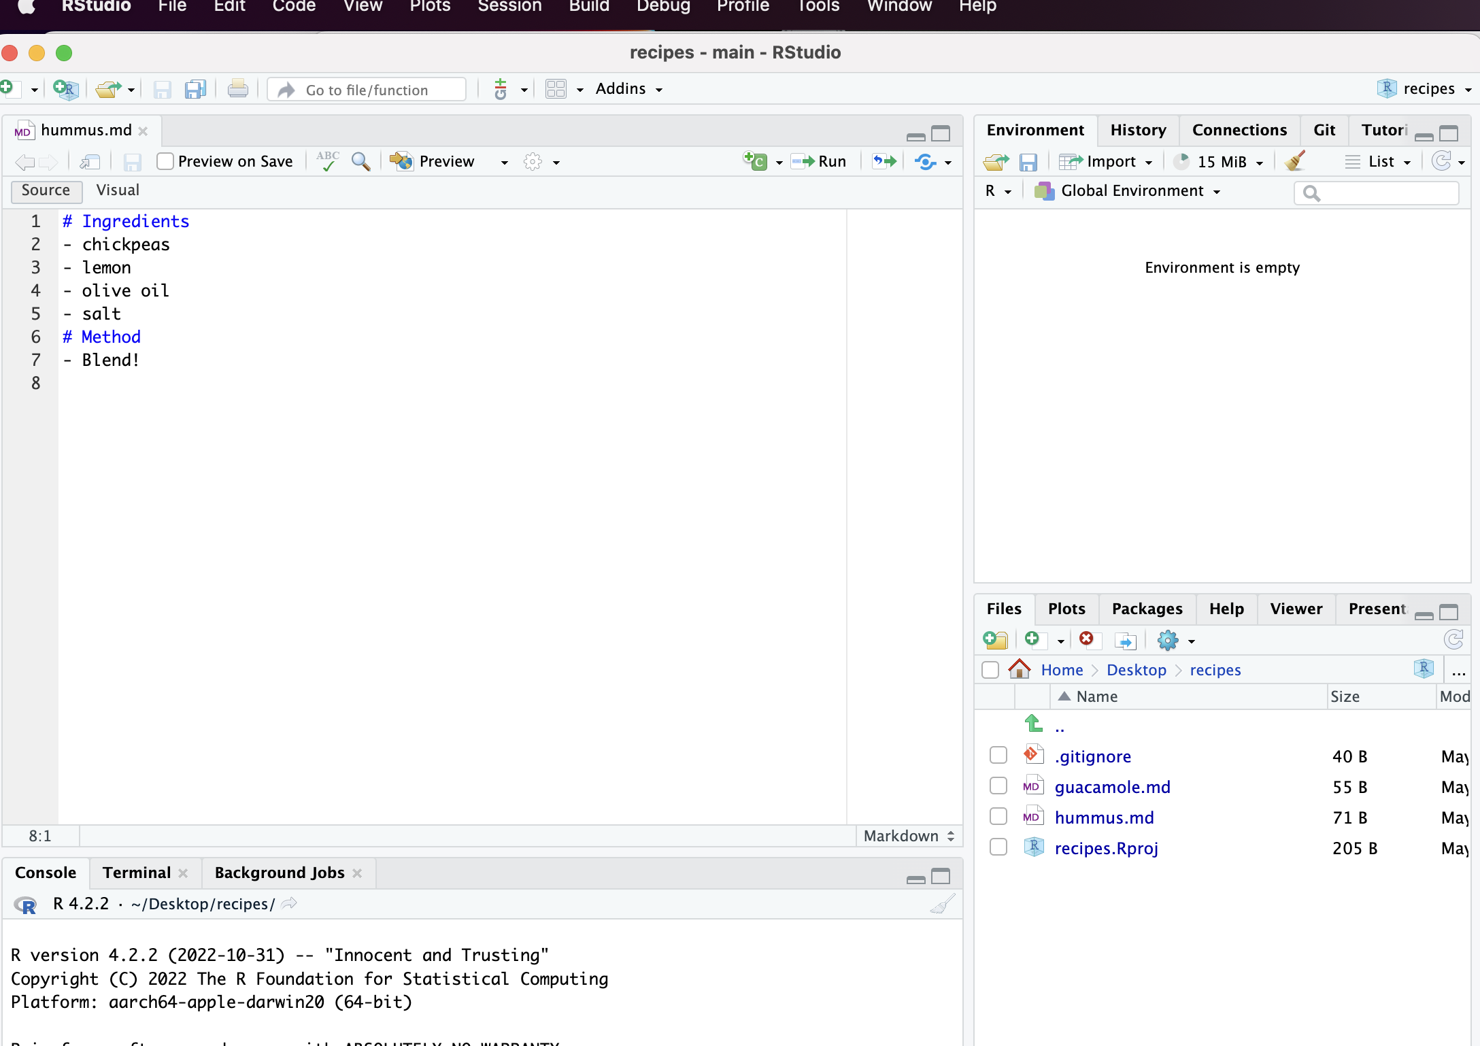
Task: Change environment display with the List dropdown
Action: click(1378, 162)
